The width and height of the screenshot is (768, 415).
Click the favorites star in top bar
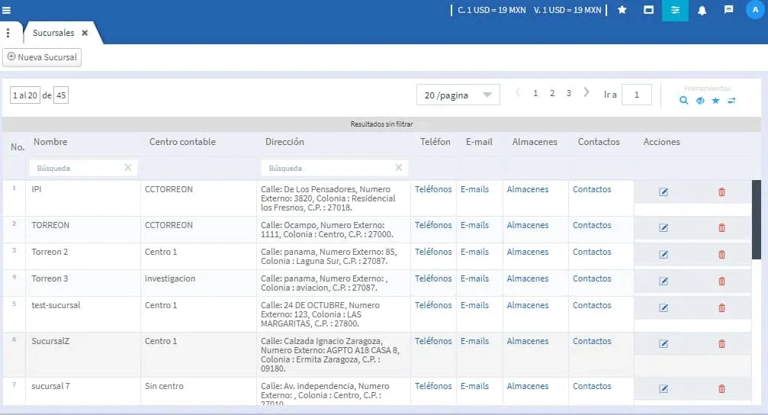coord(622,10)
